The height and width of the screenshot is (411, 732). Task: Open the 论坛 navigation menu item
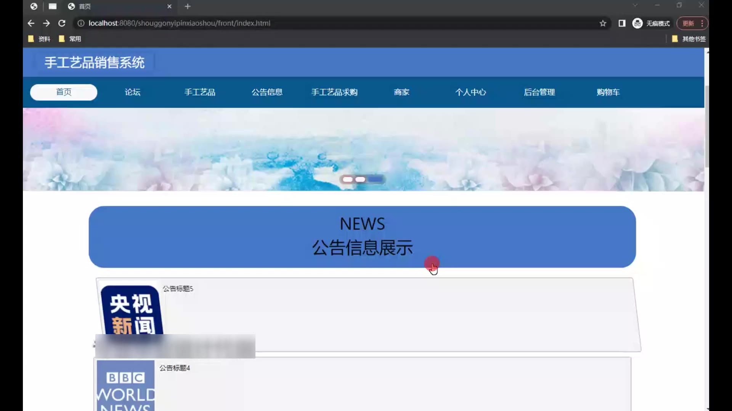pos(132,92)
